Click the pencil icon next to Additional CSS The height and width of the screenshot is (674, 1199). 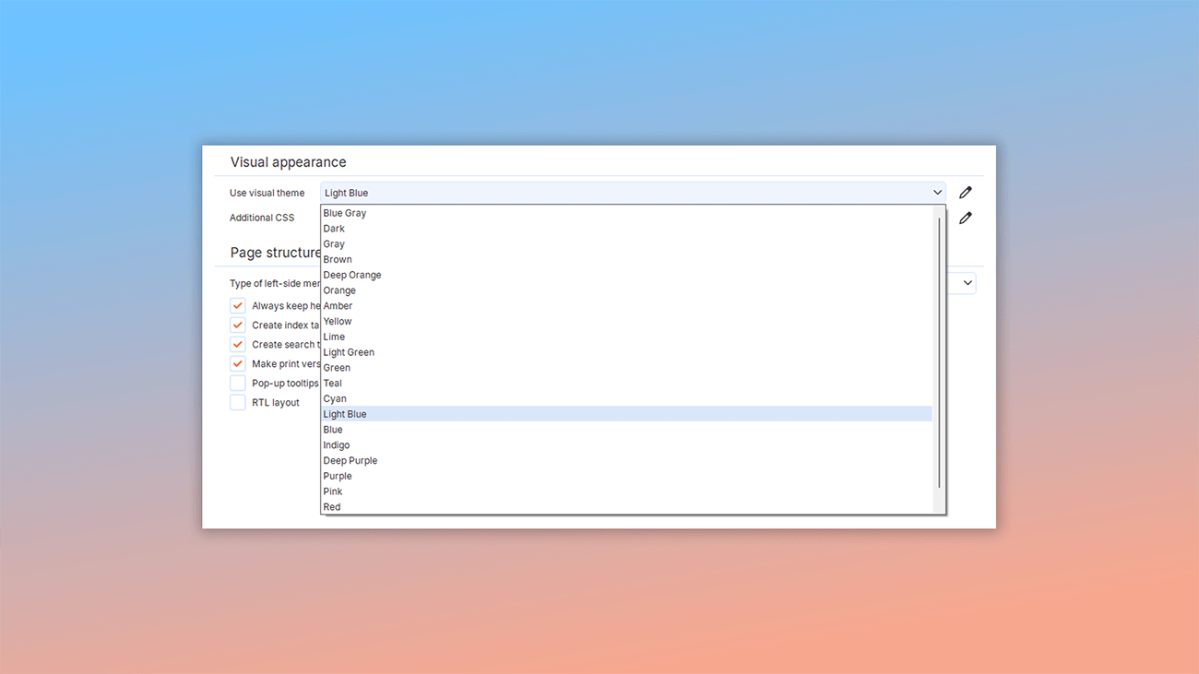pos(965,218)
